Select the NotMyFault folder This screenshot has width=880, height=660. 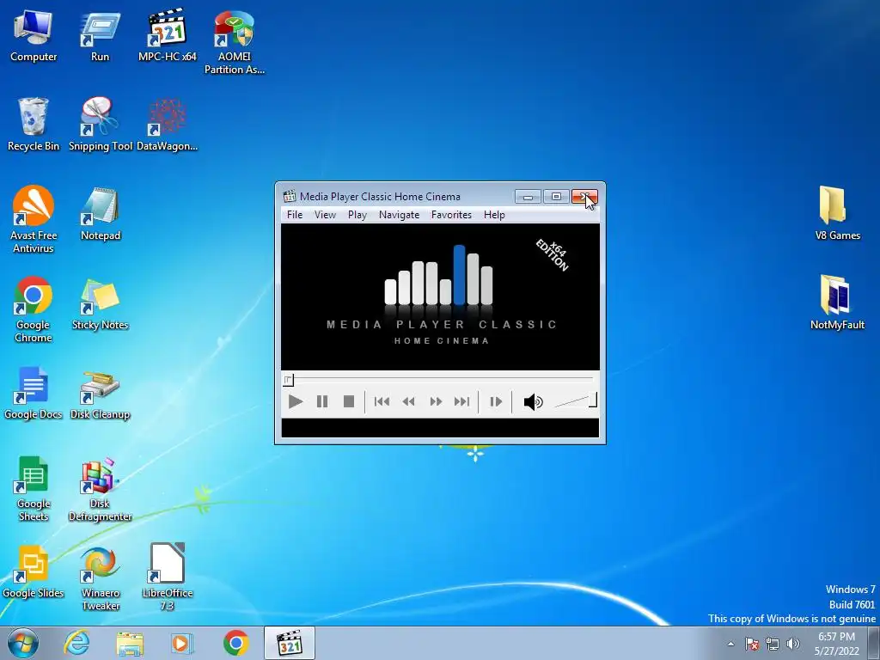837,303
